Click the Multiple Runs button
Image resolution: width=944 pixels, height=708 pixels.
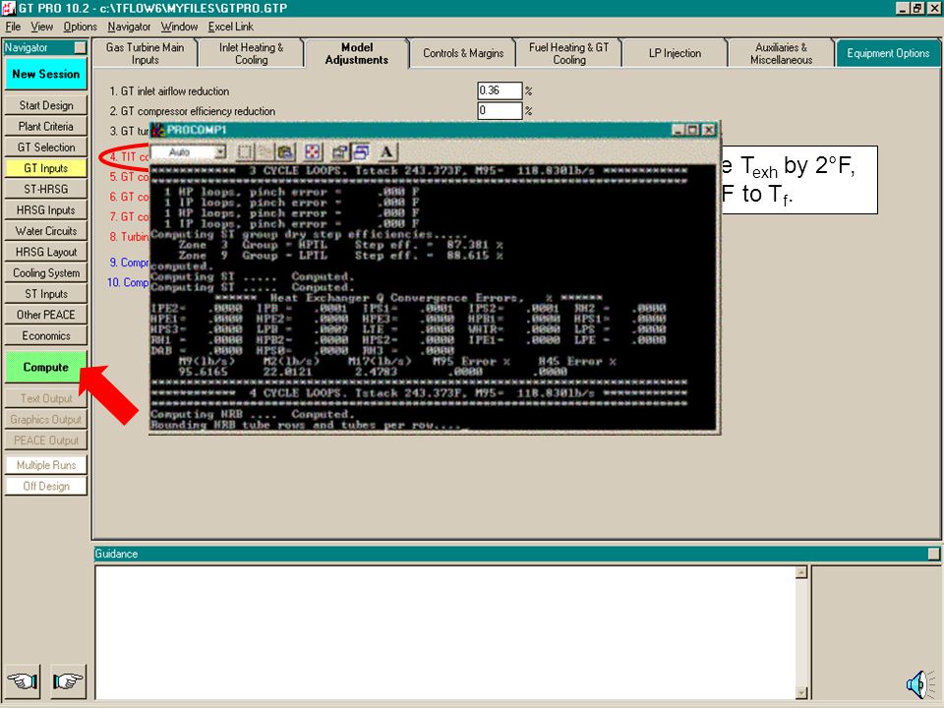tap(46, 465)
